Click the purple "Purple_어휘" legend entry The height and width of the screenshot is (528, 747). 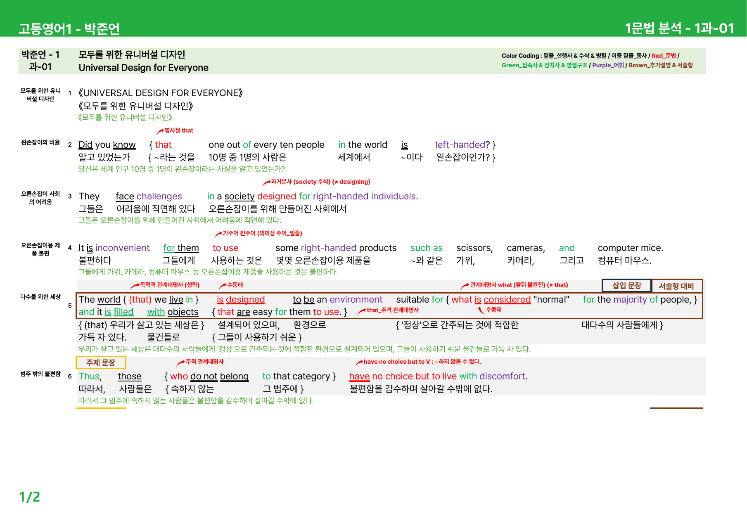click(x=608, y=65)
